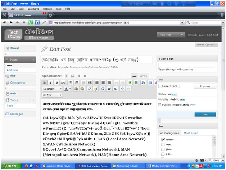226x170 pixels.
Task: Click Opera reload page button
Action: click(31, 22)
